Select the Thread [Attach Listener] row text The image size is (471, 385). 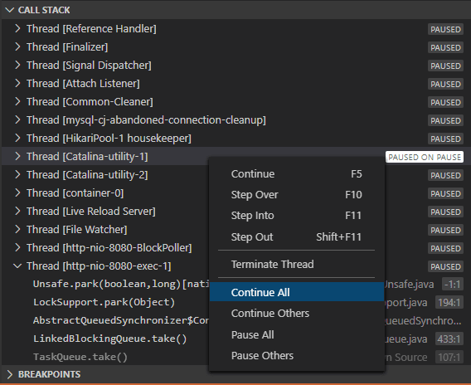coord(83,84)
